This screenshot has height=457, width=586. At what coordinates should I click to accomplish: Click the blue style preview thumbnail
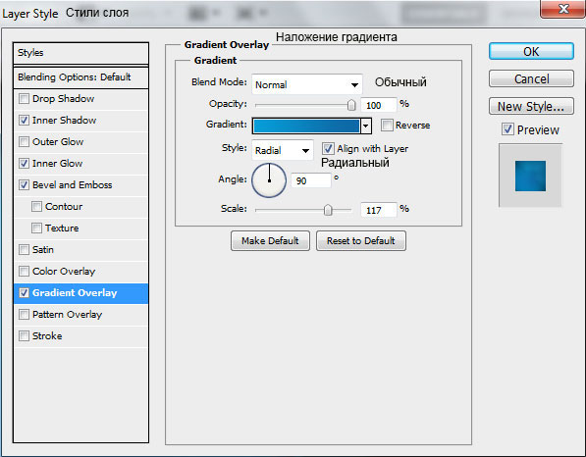[530, 176]
